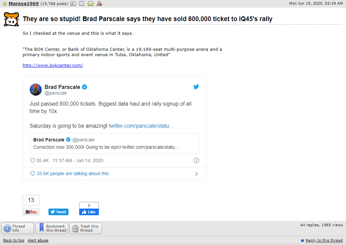Open the tweet info circle icon

pyautogui.click(x=196, y=160)
